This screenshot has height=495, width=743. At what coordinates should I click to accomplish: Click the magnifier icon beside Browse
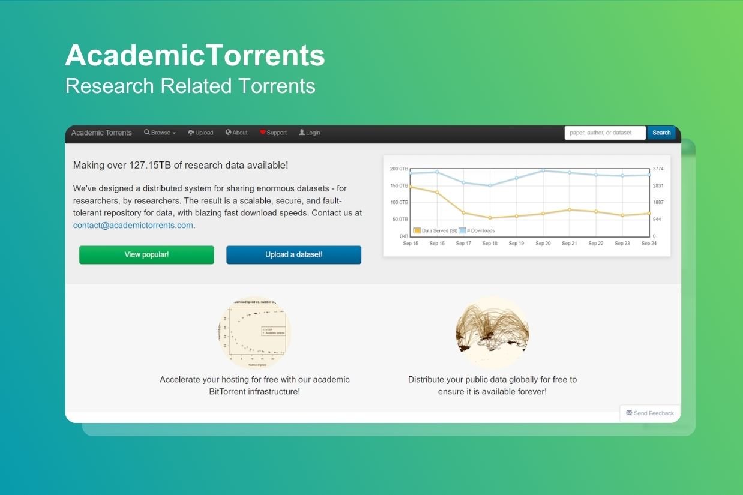(x=147, y=133)
